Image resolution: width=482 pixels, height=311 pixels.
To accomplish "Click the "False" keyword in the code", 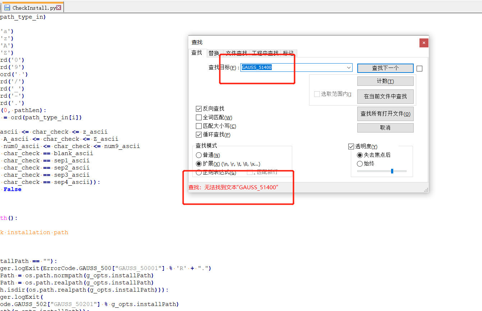I will coord(13,189).
